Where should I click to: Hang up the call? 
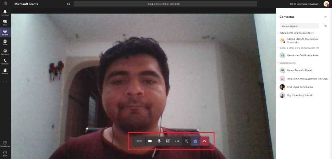click(204, 141)
